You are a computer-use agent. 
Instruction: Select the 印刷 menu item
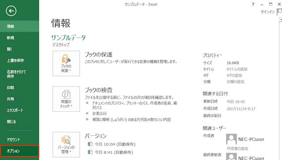point(19,87)
